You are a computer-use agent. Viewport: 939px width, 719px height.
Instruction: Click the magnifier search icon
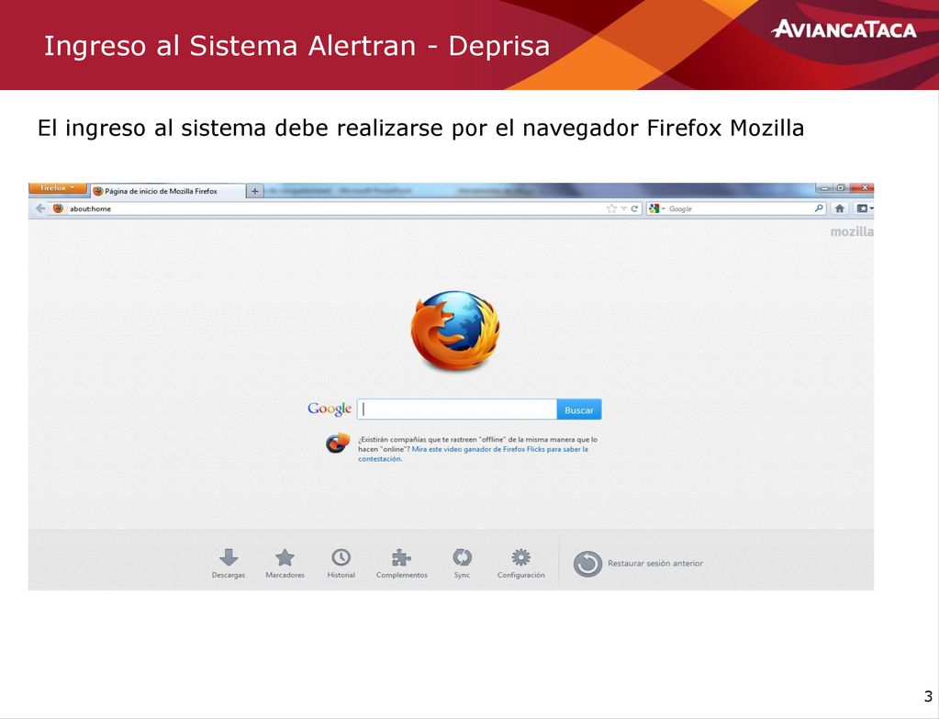coord(819,208)
